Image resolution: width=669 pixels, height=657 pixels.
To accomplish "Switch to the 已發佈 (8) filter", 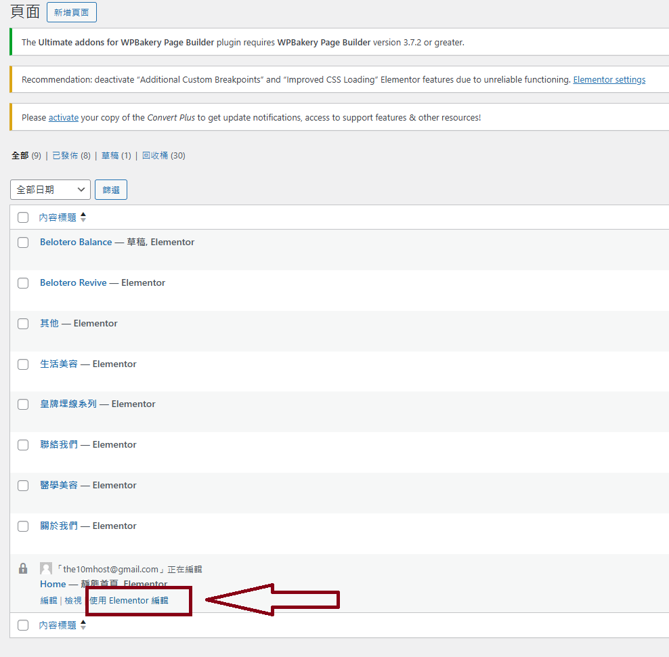I will [x=66, y=156].
